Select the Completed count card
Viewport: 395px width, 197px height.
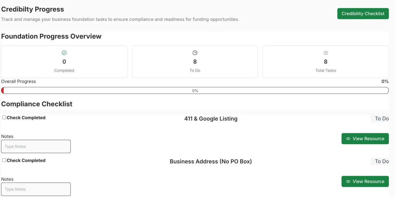[x=64, y=62]
